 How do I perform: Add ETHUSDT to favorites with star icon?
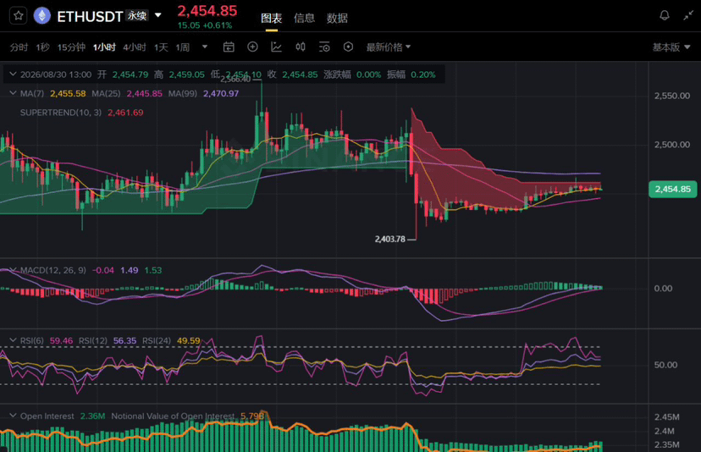19,16
